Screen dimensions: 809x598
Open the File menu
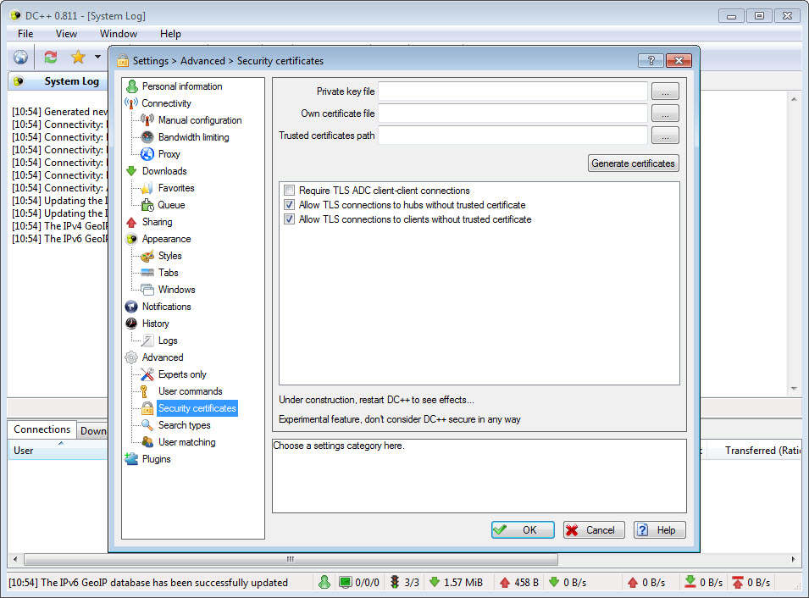pyautogui.click(x=25, y=34)
